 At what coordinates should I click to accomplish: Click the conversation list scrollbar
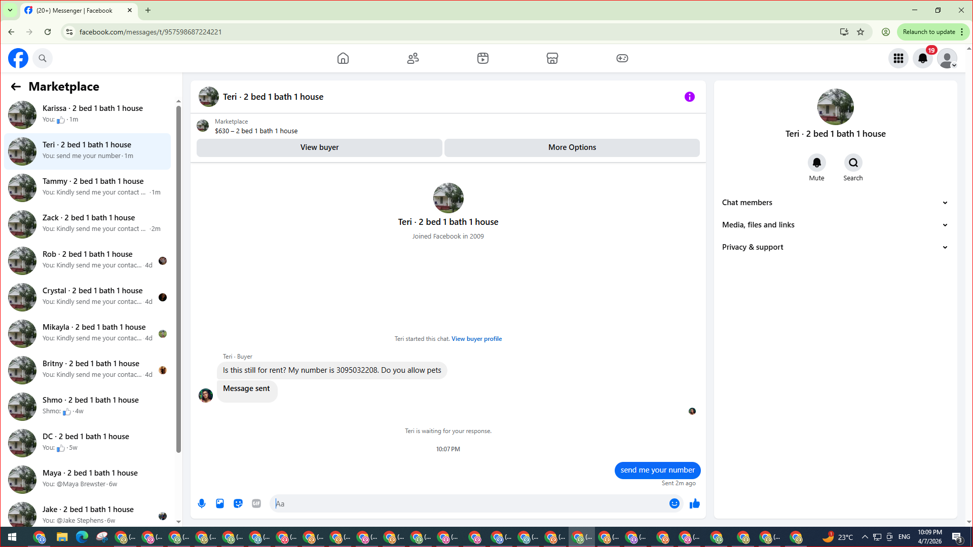(x=178, y=279)
